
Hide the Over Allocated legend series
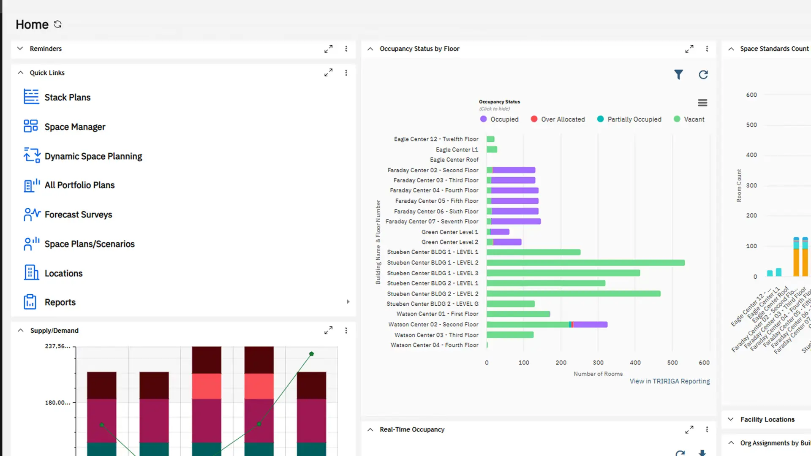[x=558, y=119]
